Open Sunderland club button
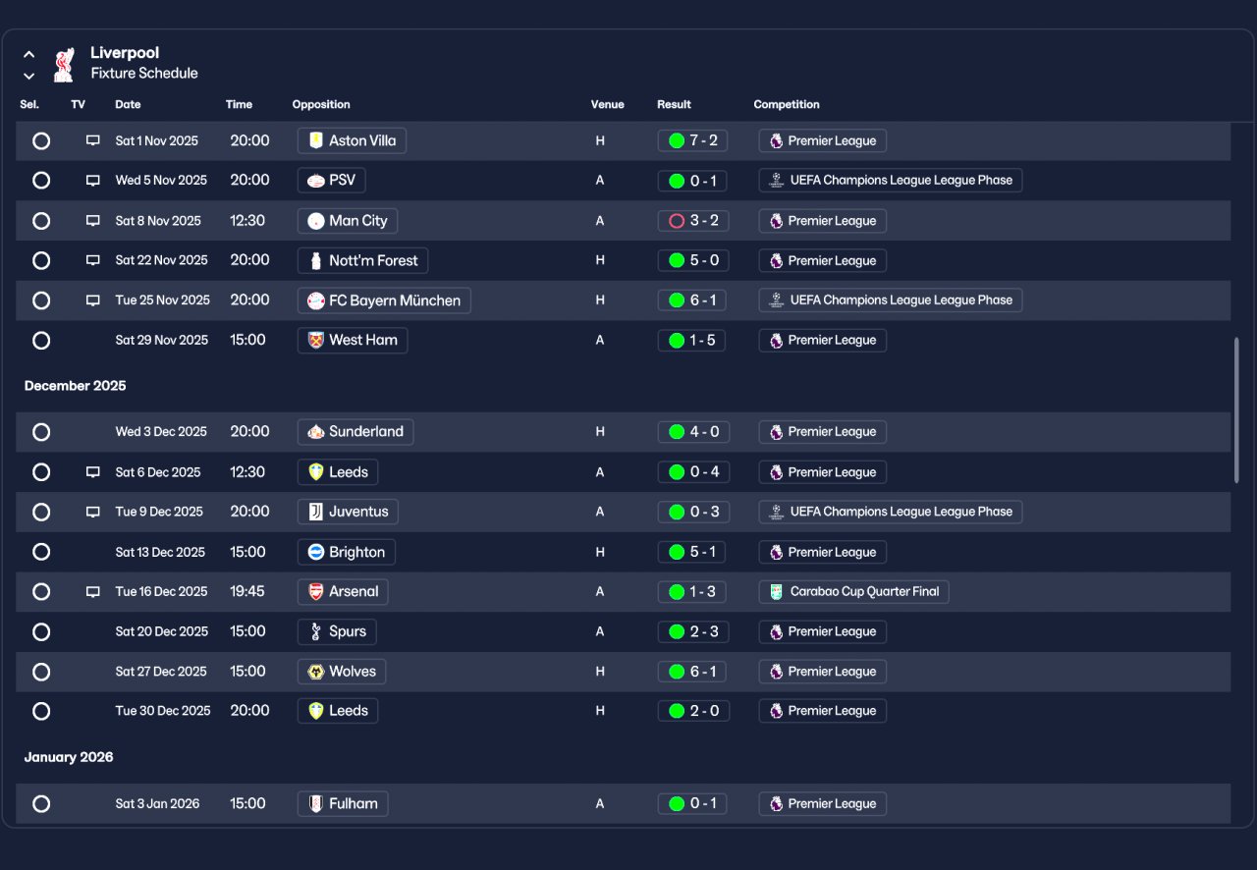1257x870 pixels. pos(355,432)
